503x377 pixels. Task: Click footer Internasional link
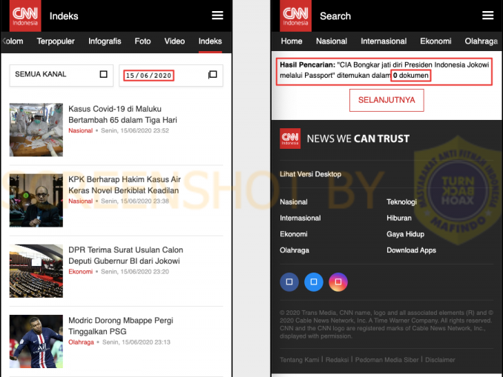pyautogui.click(x=300, y=218)
